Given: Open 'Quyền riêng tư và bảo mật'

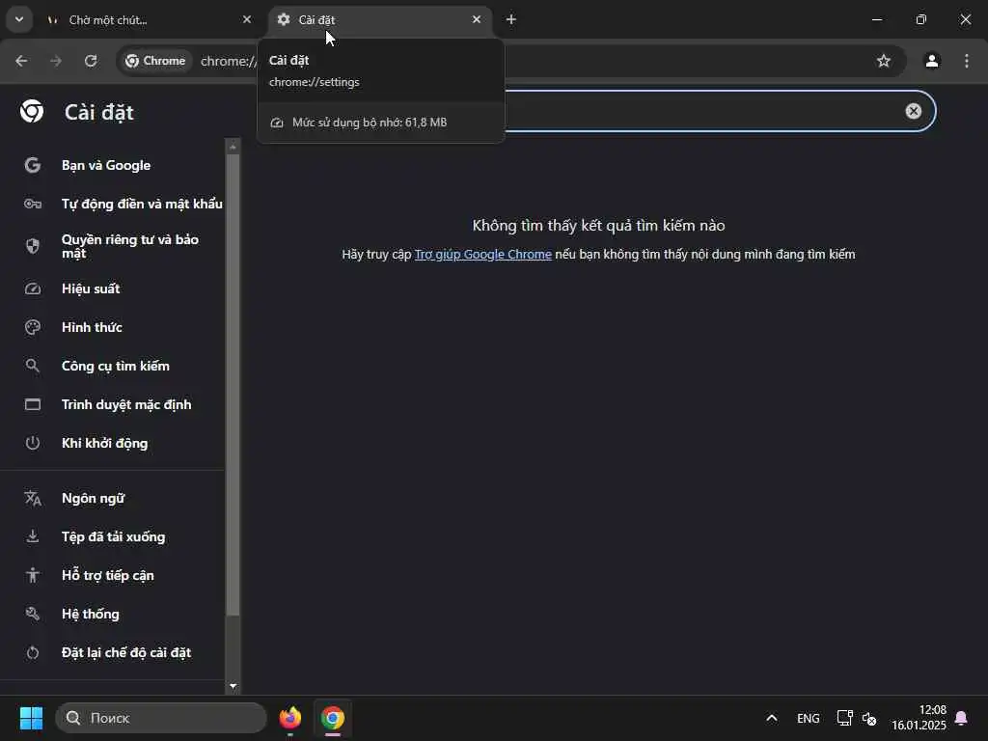Looking at the screenshot, I should [112, 246].
